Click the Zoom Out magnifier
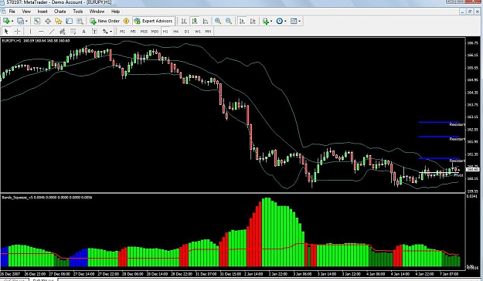The image size is (483, 281). [229, 21]
